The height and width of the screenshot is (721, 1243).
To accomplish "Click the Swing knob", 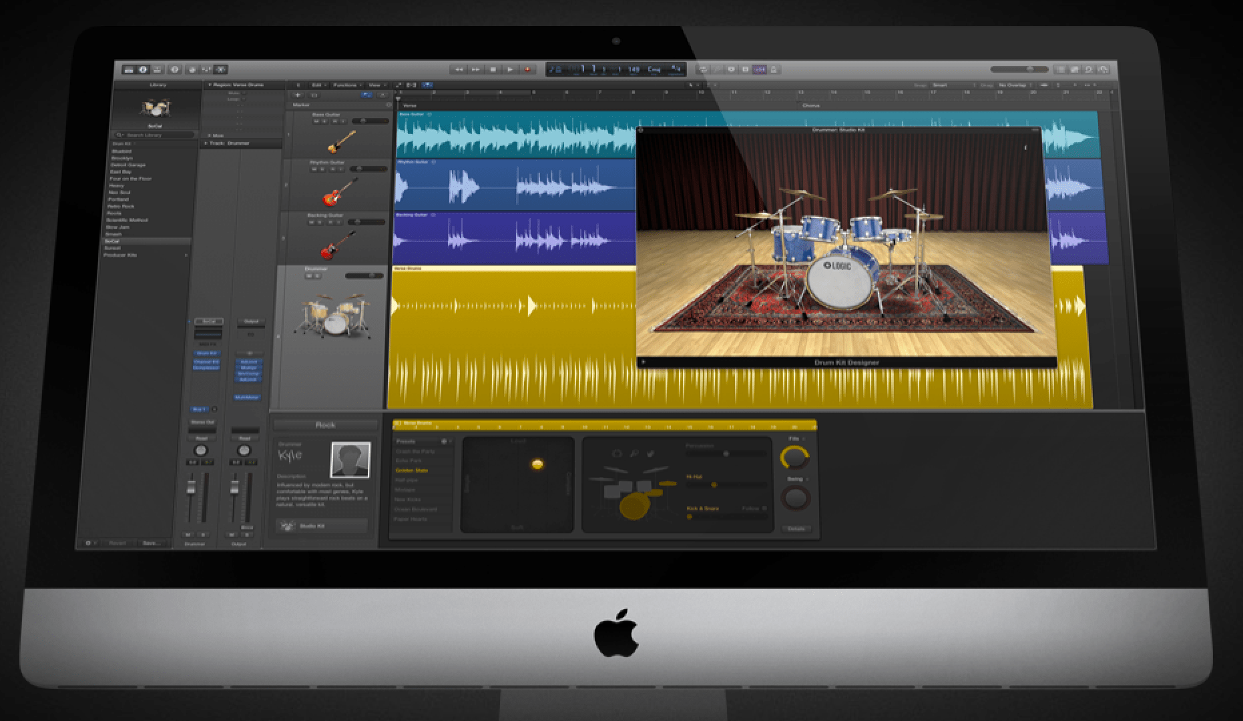I will [796, 498].
